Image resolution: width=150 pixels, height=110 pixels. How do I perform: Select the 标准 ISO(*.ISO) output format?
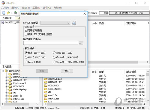(26, 53)
